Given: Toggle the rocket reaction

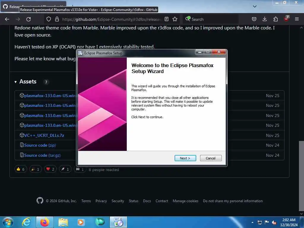Looking at the screenshot, I should click(x=65, y=169).
